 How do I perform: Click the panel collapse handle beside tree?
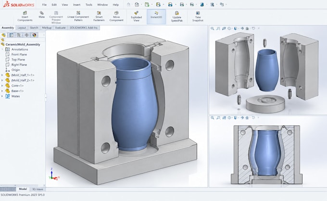pos(46,98)
